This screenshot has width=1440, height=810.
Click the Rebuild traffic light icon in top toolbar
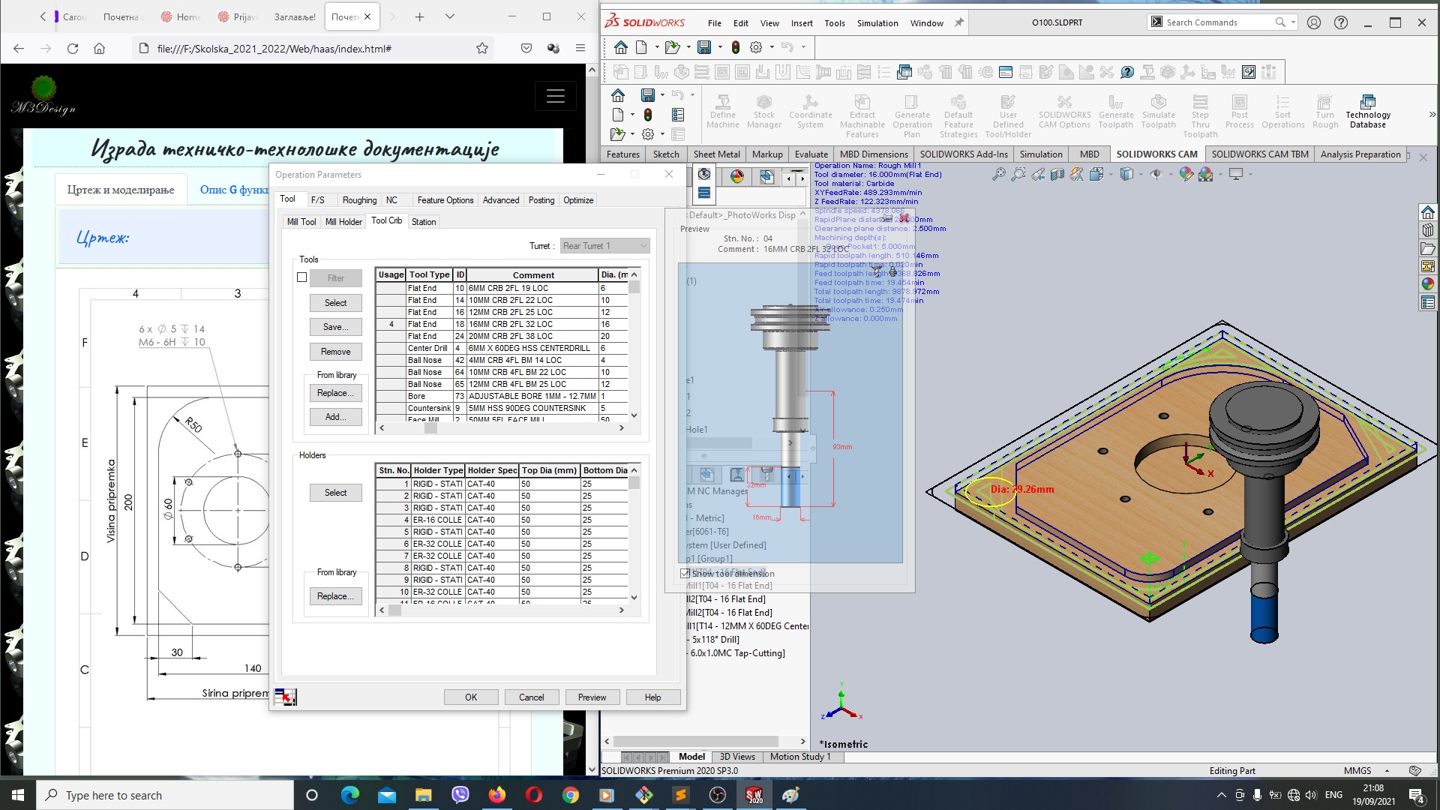coord(735,47)
